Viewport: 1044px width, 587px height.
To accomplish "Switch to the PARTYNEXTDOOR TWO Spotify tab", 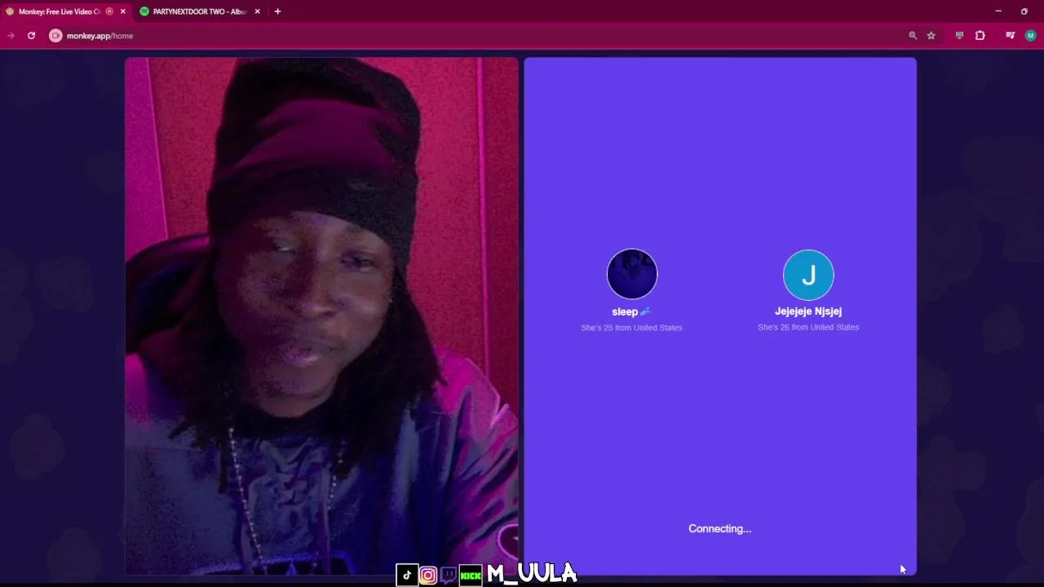I will coord(200,11).
